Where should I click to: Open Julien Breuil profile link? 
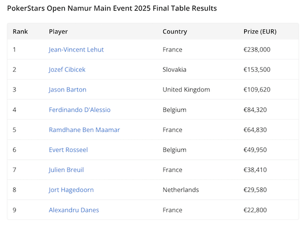click(x=66, y=170)
